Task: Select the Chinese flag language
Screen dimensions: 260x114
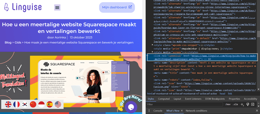Action: [33, 104]
